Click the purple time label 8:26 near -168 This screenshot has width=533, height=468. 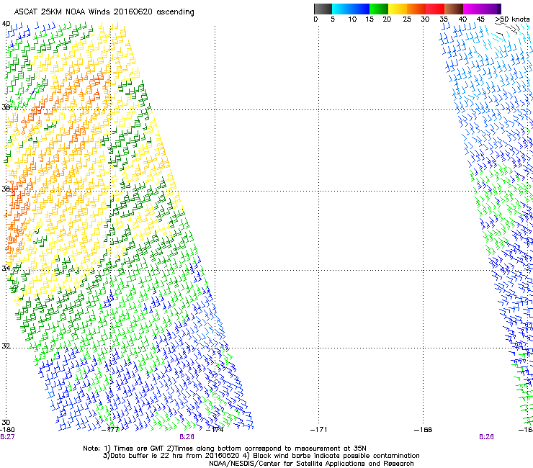(486, 437)
